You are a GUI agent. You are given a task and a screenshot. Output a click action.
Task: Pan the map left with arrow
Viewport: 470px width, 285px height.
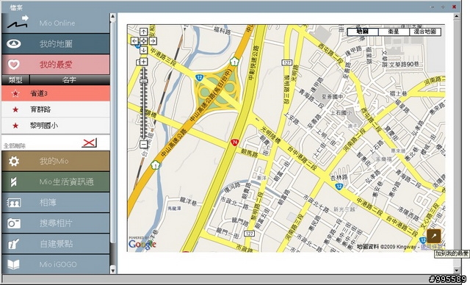click(x=134, y=40)
